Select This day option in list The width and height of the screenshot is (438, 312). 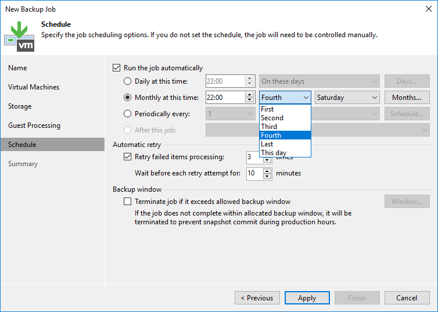[x=274, y=153]
